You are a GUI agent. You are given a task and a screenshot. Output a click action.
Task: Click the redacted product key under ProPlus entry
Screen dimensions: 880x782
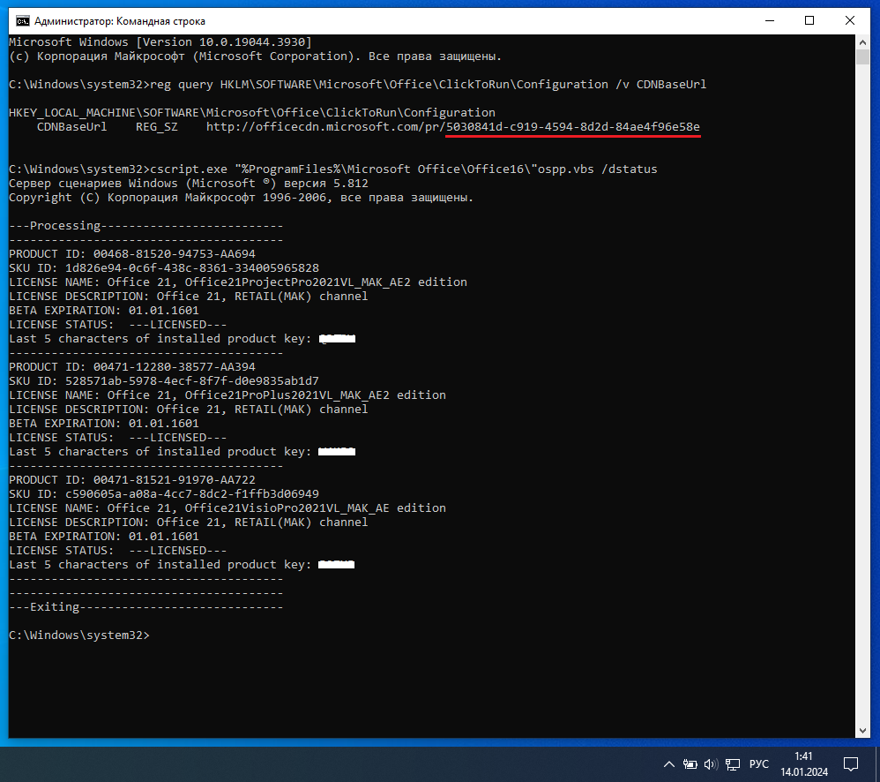pos(337,452)
